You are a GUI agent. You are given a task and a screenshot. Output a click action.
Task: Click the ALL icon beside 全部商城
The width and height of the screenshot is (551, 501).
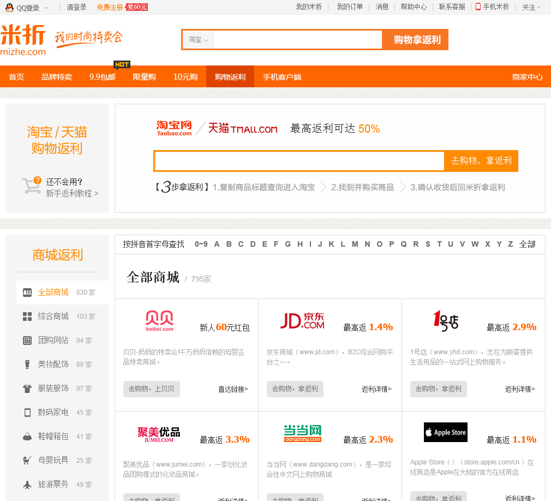point(27,293)
